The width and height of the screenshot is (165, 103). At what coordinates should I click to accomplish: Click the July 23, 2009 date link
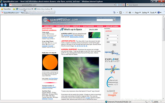coord(93,30)
